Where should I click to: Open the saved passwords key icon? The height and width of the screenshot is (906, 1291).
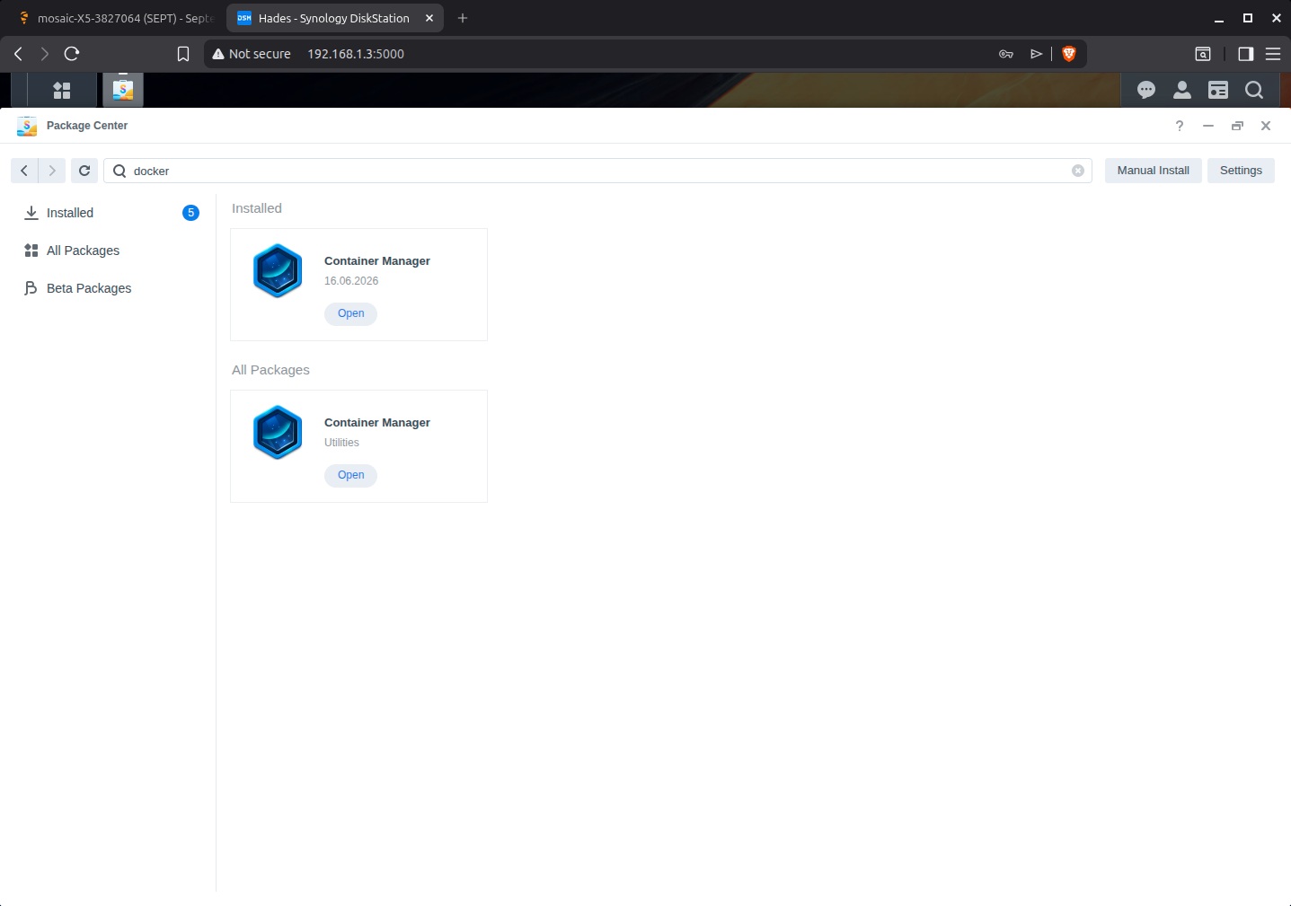coord(1006,54)
